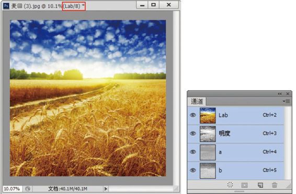Select the 通道 tab
Image resolution: width=296 pixels, height=194 pixels.
197,101
